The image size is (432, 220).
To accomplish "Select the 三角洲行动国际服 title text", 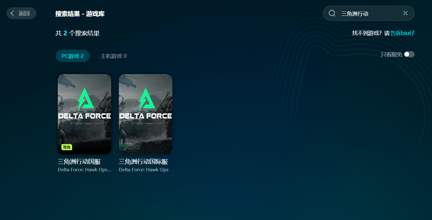I will click(x=143, y=162).
